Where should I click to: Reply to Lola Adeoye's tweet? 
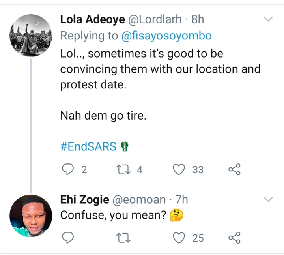tap(69, 170)
